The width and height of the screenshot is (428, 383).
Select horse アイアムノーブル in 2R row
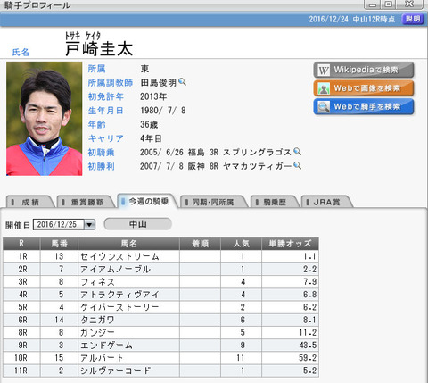pyautogui.click(x=115, y=269)
